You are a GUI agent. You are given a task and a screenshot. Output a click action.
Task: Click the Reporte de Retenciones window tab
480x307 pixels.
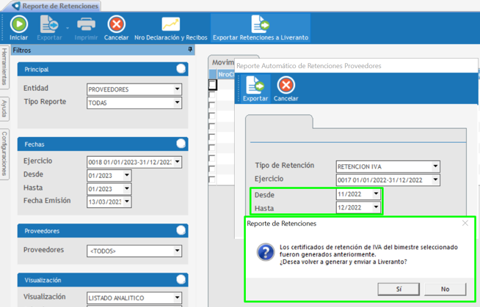[54, 6]
